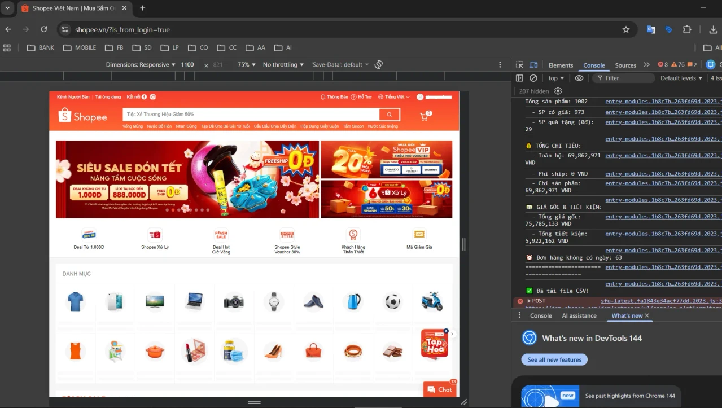Open a new tab with the plus button
The width and height of the screenshot is (722, 408).
pyautogui.click(x=142, y=8)
